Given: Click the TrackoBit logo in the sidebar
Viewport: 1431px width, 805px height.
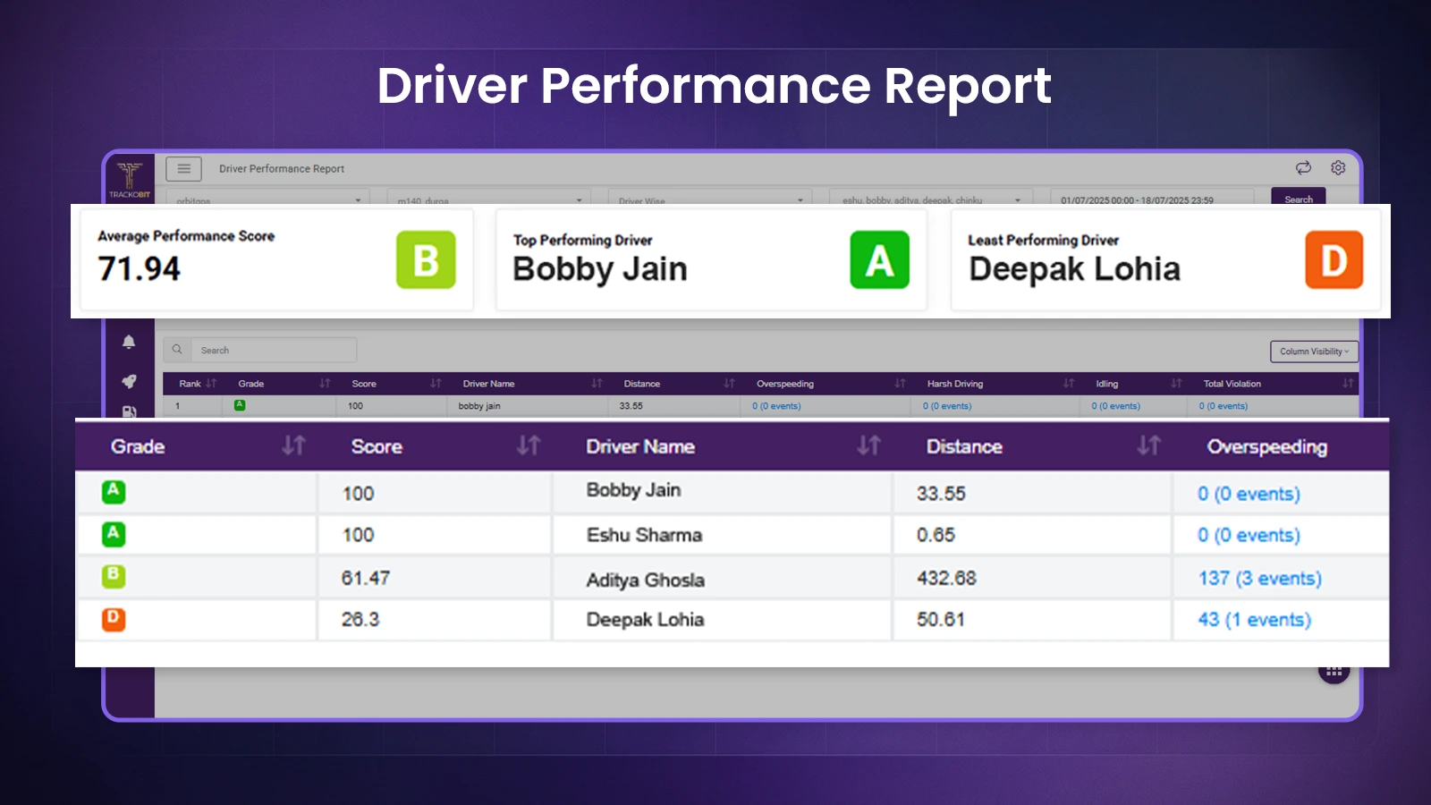Looking at the screenshot, I should point(130,179).
